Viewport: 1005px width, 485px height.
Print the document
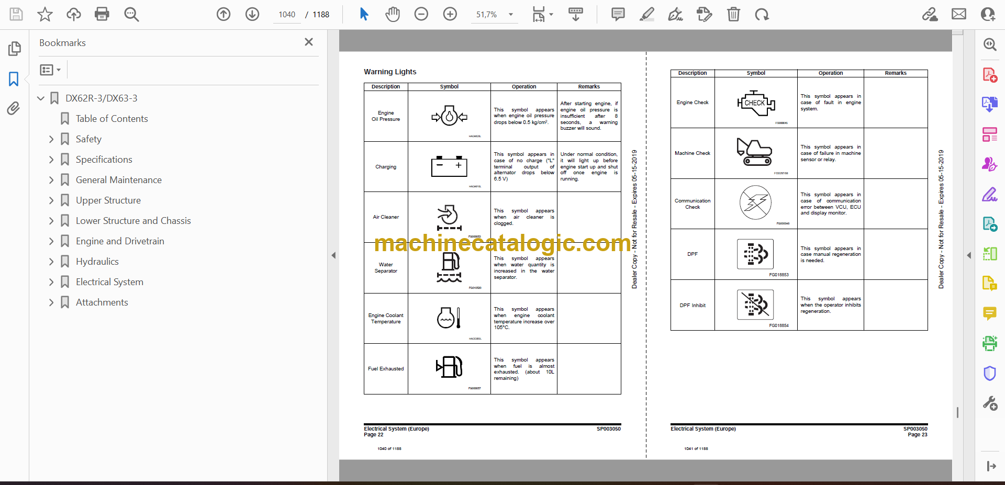click(x=102, y=14)
